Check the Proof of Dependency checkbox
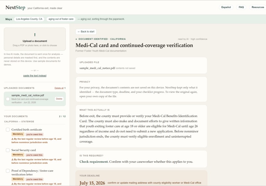266x186 pixels. pos(8,171)
